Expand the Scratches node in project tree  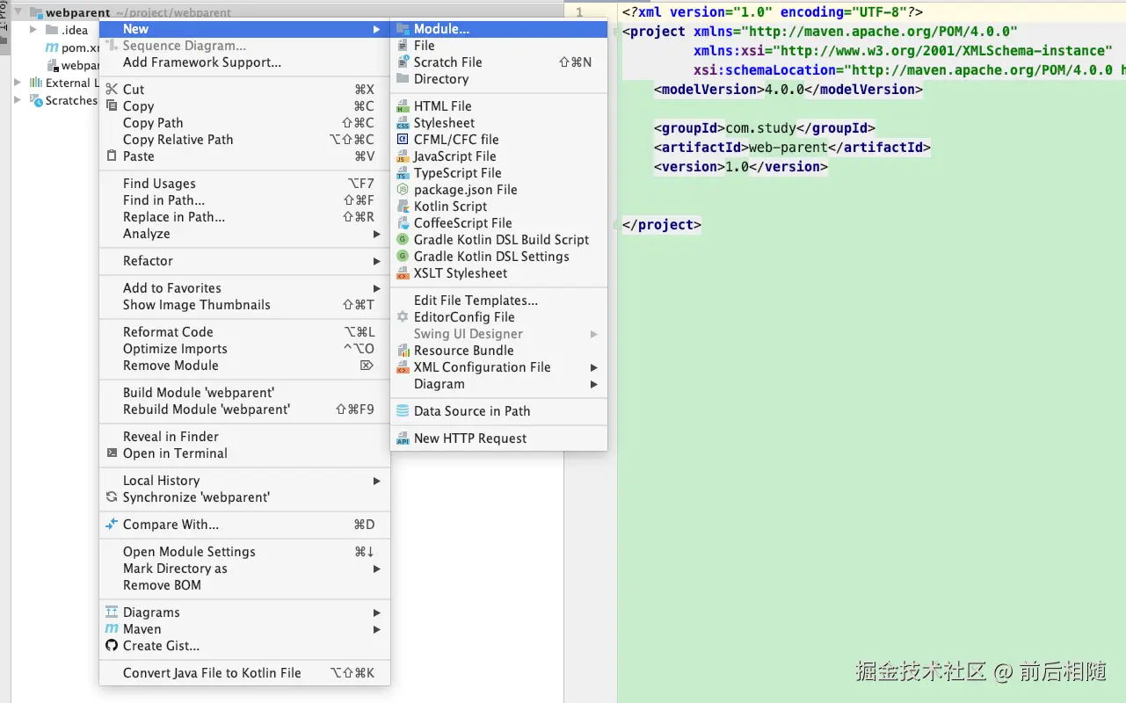point(17,100)
